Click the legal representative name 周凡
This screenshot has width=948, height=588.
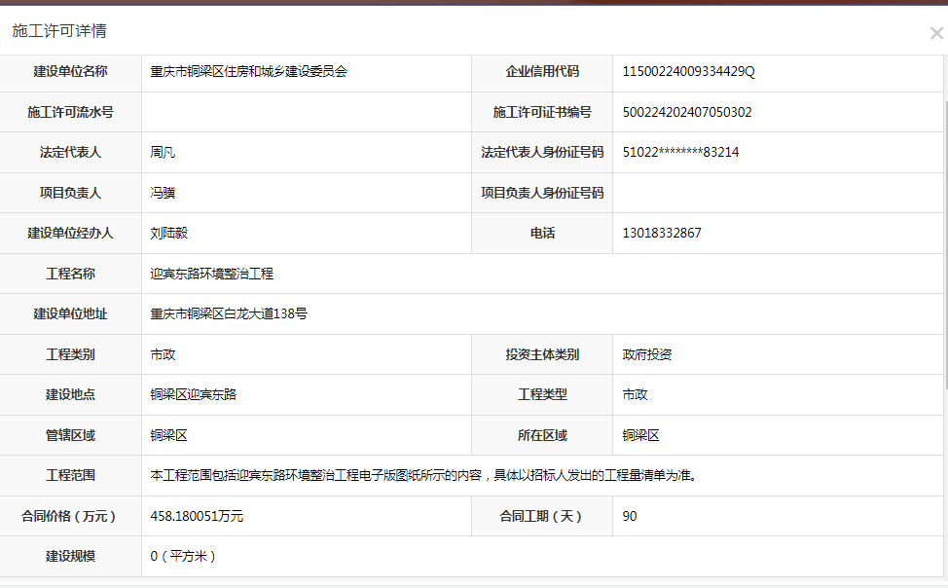tap(163, 152)
